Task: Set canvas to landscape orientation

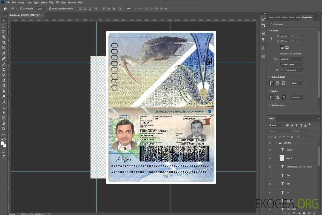Action: tap(287, 48)
